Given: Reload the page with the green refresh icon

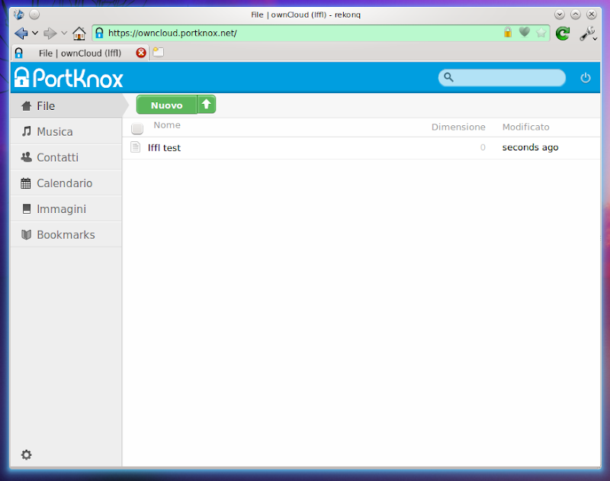Looking at the screenshot, I should [x=563, y=34].
